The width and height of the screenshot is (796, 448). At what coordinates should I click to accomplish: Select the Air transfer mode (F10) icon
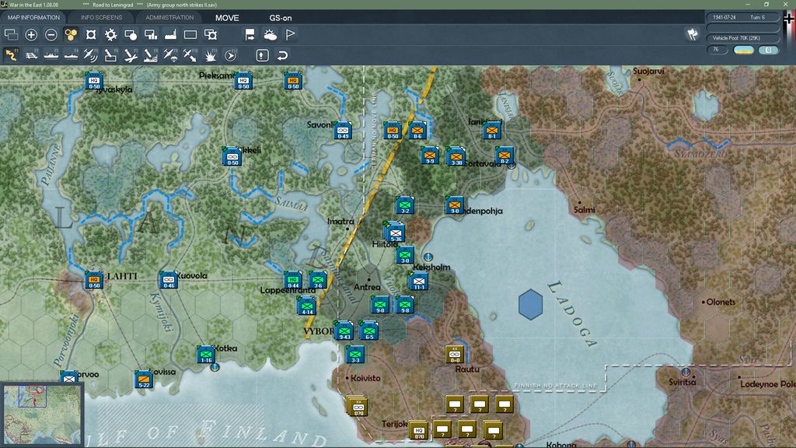point(190,55)
